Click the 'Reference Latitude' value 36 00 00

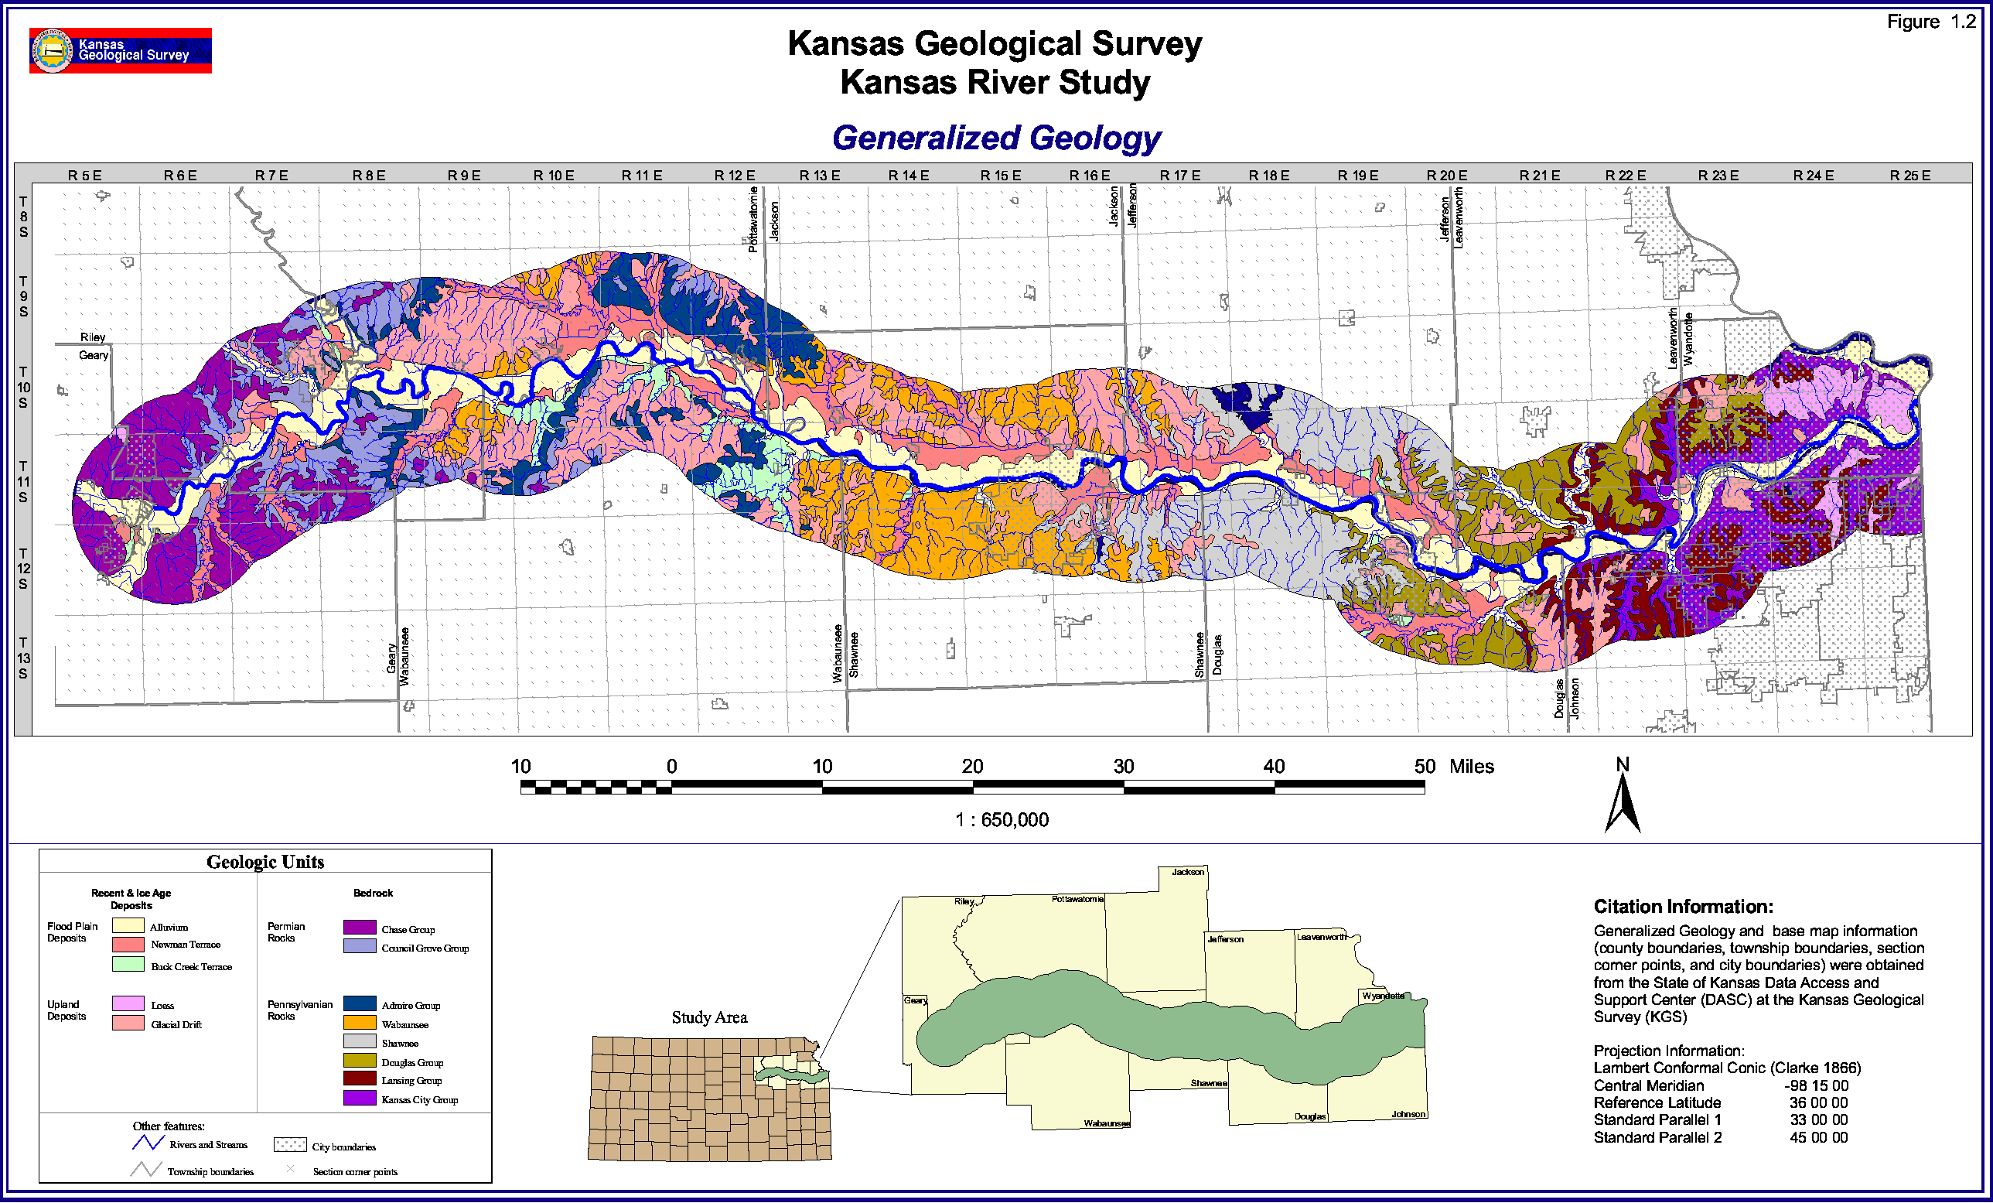[1818, 1103]
